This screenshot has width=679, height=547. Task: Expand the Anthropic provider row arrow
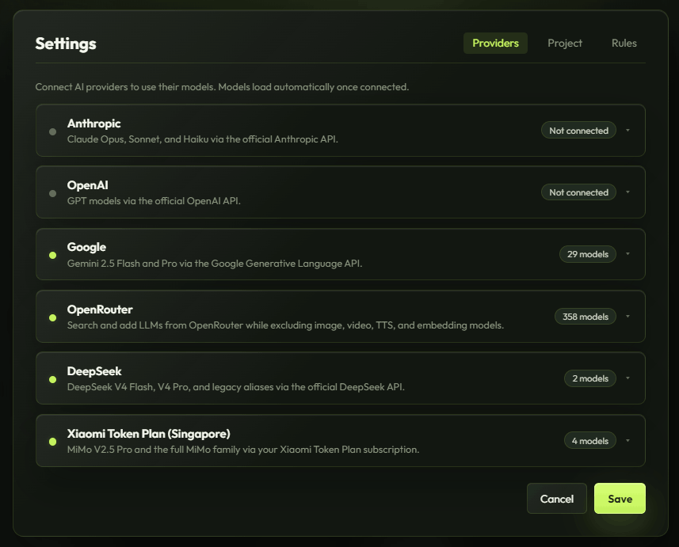point(628,131)
